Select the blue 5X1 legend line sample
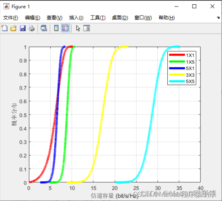The image size is (222, 201). tap(177, 68)
